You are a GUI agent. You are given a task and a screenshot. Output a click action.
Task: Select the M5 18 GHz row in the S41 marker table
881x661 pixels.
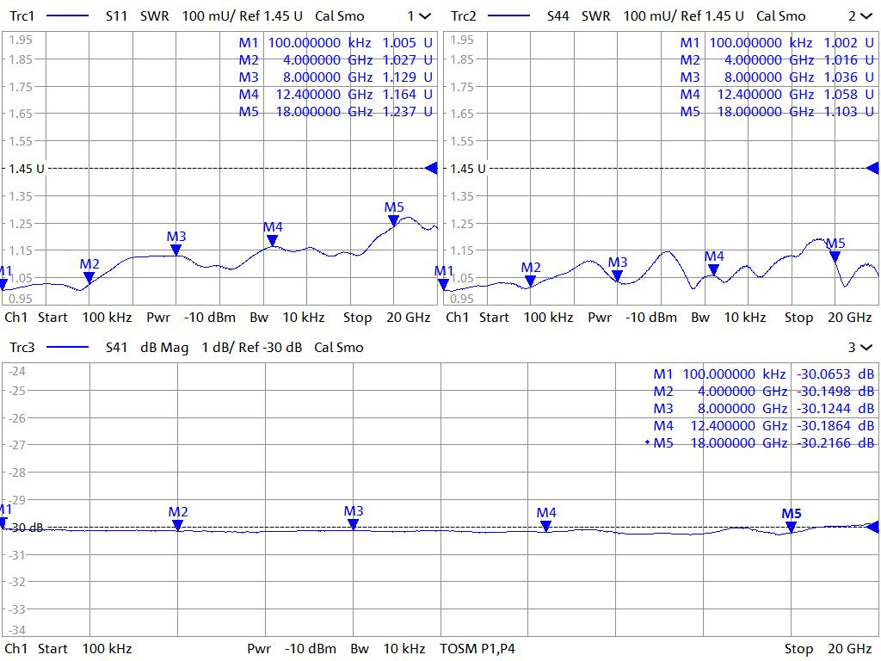(763, 442)
